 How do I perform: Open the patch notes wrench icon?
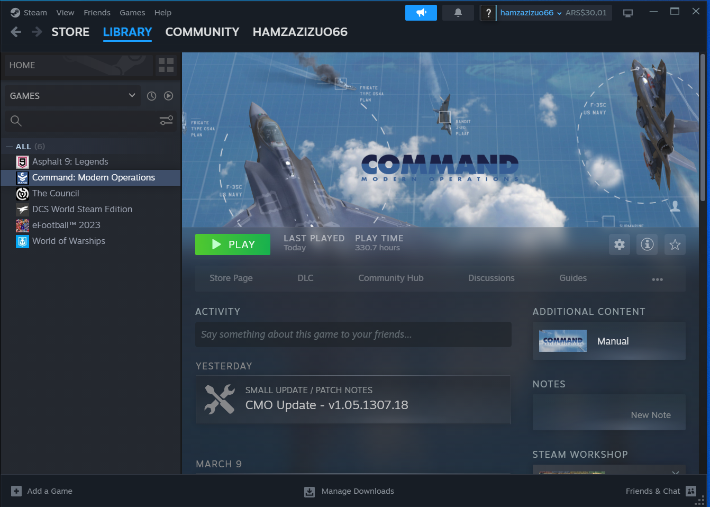pos(220,399)
